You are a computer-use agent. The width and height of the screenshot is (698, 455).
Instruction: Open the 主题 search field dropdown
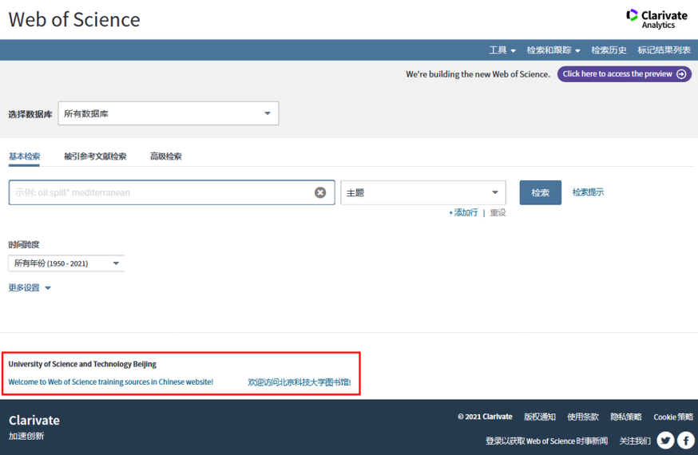(423, 192)
